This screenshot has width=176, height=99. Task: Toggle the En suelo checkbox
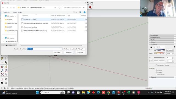coord(156,72)
